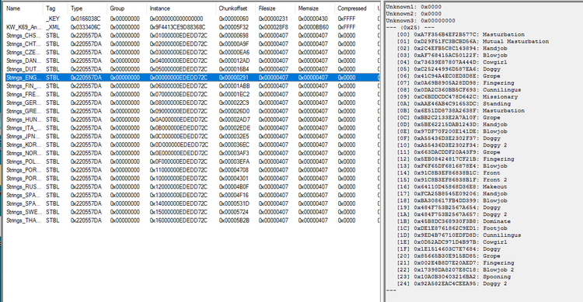
Task: Select the Strings_CHS... string table row
Action: click(x=192, y=36)
